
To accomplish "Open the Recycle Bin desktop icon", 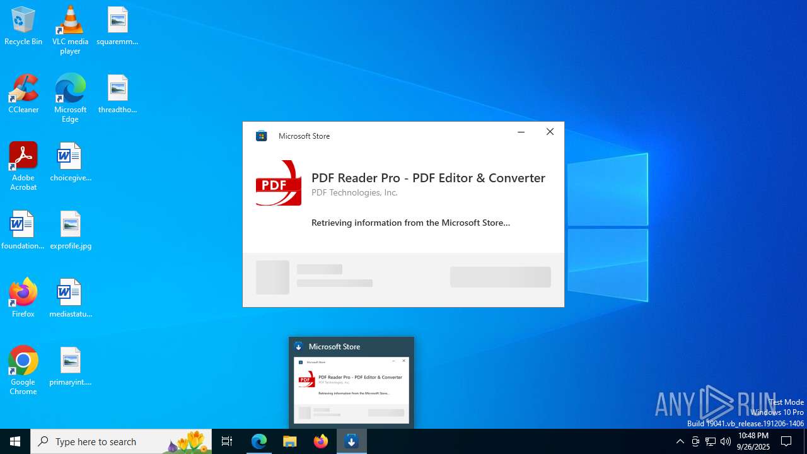I will [23, 26].
